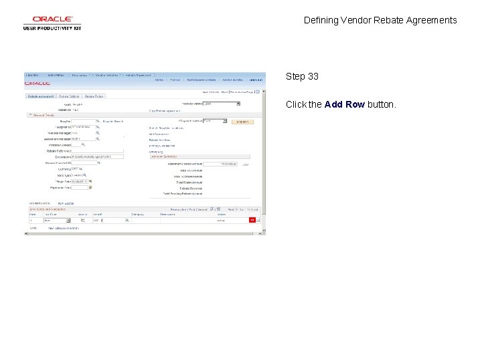
Task: Open the Item ID lookup icon in grid
Action: [127, 221]
